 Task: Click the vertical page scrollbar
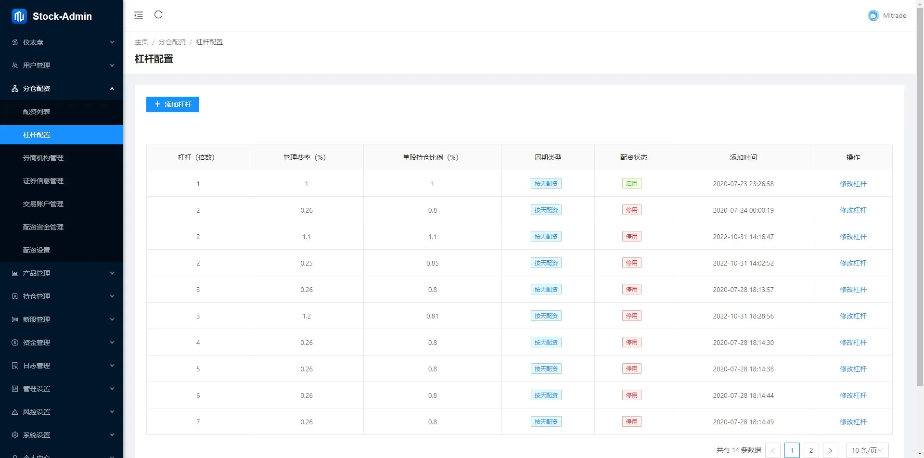click(920, 192)
